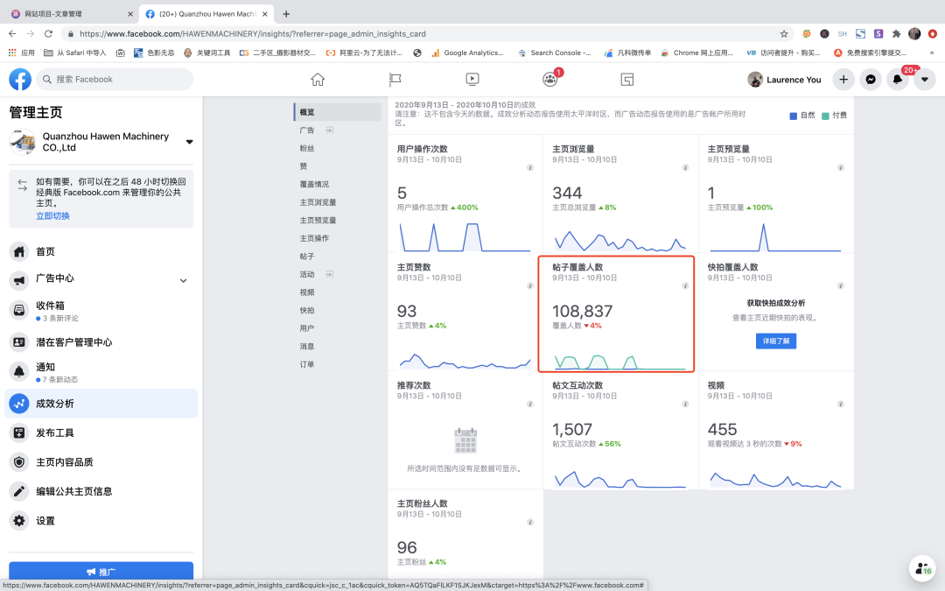
Task: Click the 推广 button
Action: [x=101, y=571]
